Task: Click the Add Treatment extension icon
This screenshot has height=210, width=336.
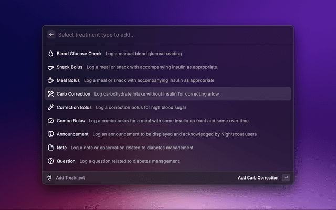Action: 50,178
